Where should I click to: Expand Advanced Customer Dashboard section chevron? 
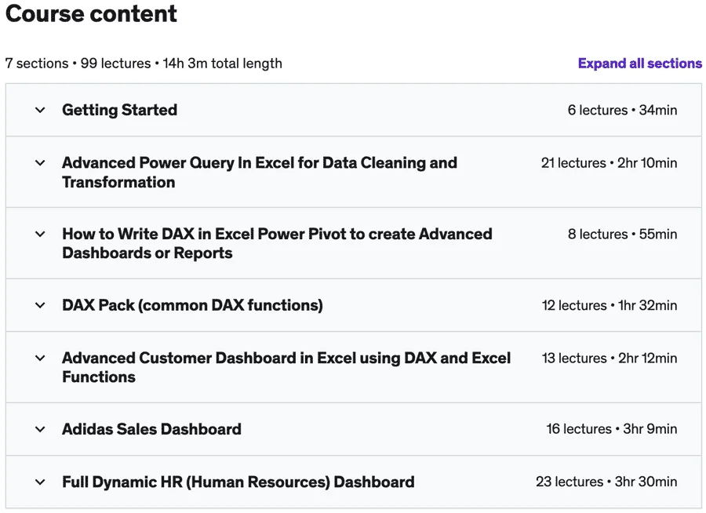(x=40, y=358)
